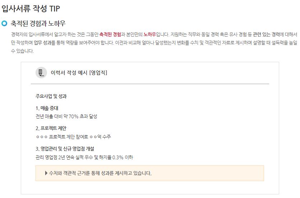Screen dimensions: 300x198
Task: Click the 2. 프로젝트 제안 item
Action: click(51, 128)
